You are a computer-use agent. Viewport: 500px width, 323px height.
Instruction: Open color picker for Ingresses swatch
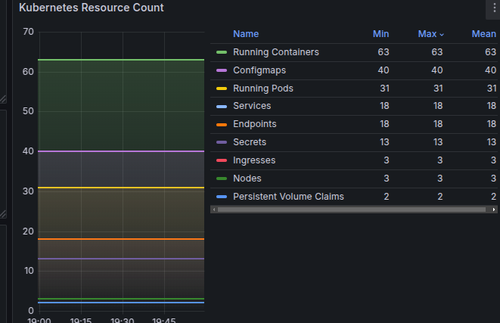pos(222,160)
